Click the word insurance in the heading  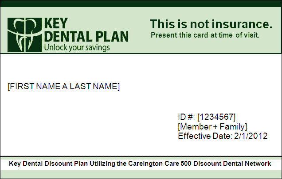pos(239,24)
